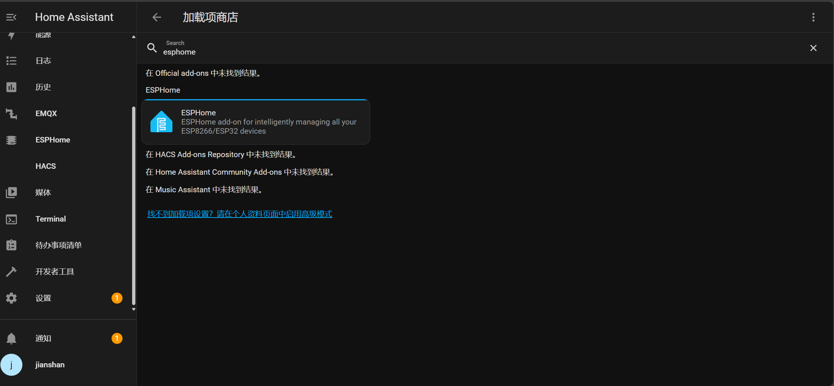Open jianshan user avatar
Viewport: 834px width, 386px height.
(11, 365)
